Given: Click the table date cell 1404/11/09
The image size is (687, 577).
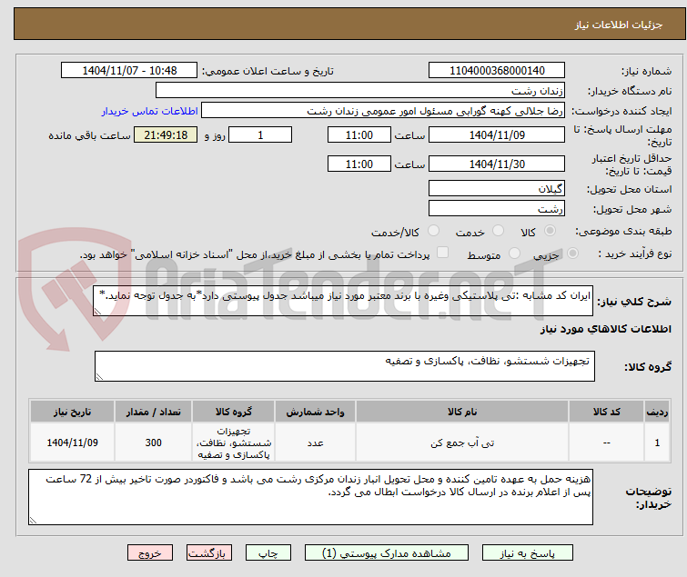Looking at the screenshot, I should [x=72, y=443].
